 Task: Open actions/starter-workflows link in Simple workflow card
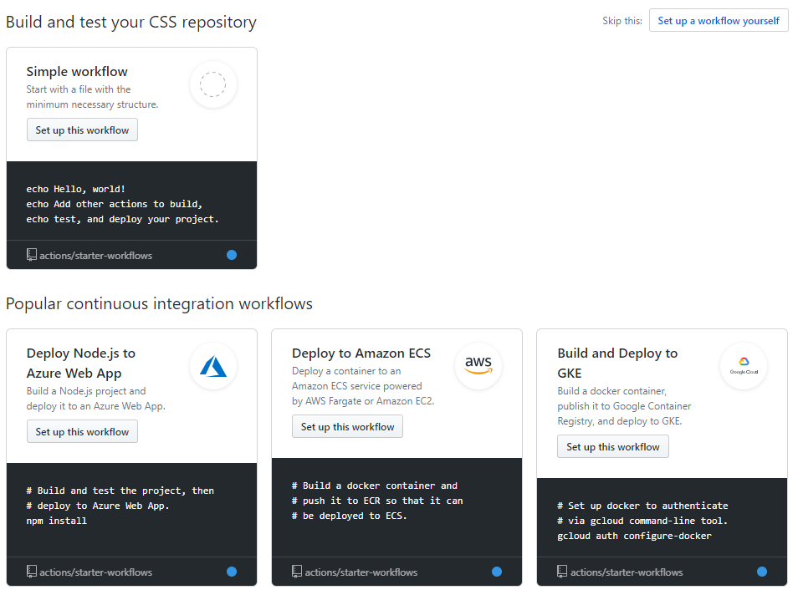(95, 255)
